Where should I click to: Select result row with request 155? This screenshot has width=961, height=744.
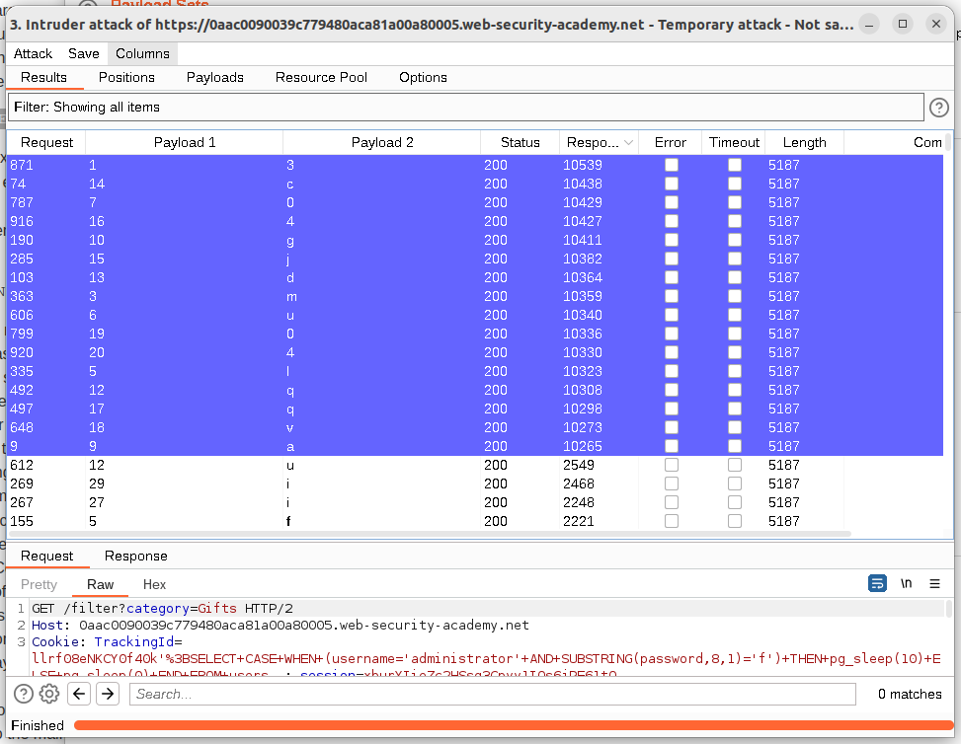point(475,521)
